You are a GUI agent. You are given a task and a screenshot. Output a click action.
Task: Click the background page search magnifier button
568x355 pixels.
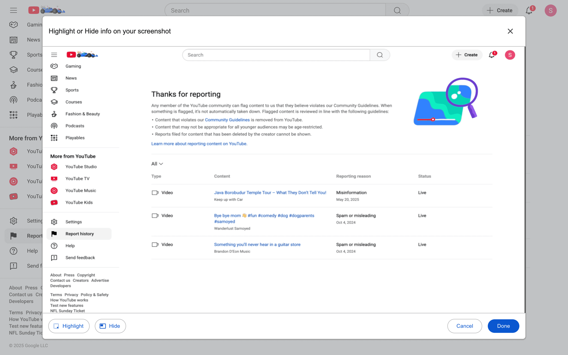coord(397,11)
